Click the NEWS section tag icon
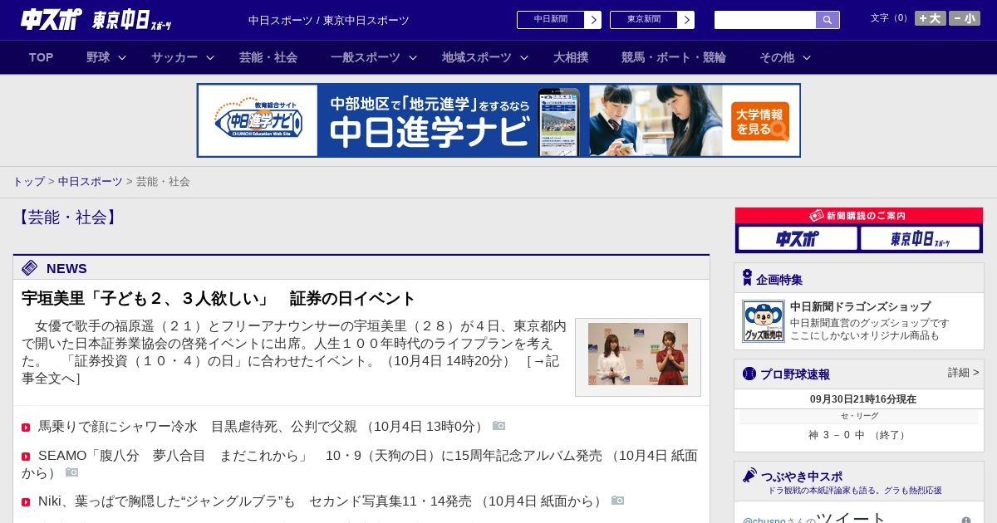The image size is (997, 523). tap(30, 267)
